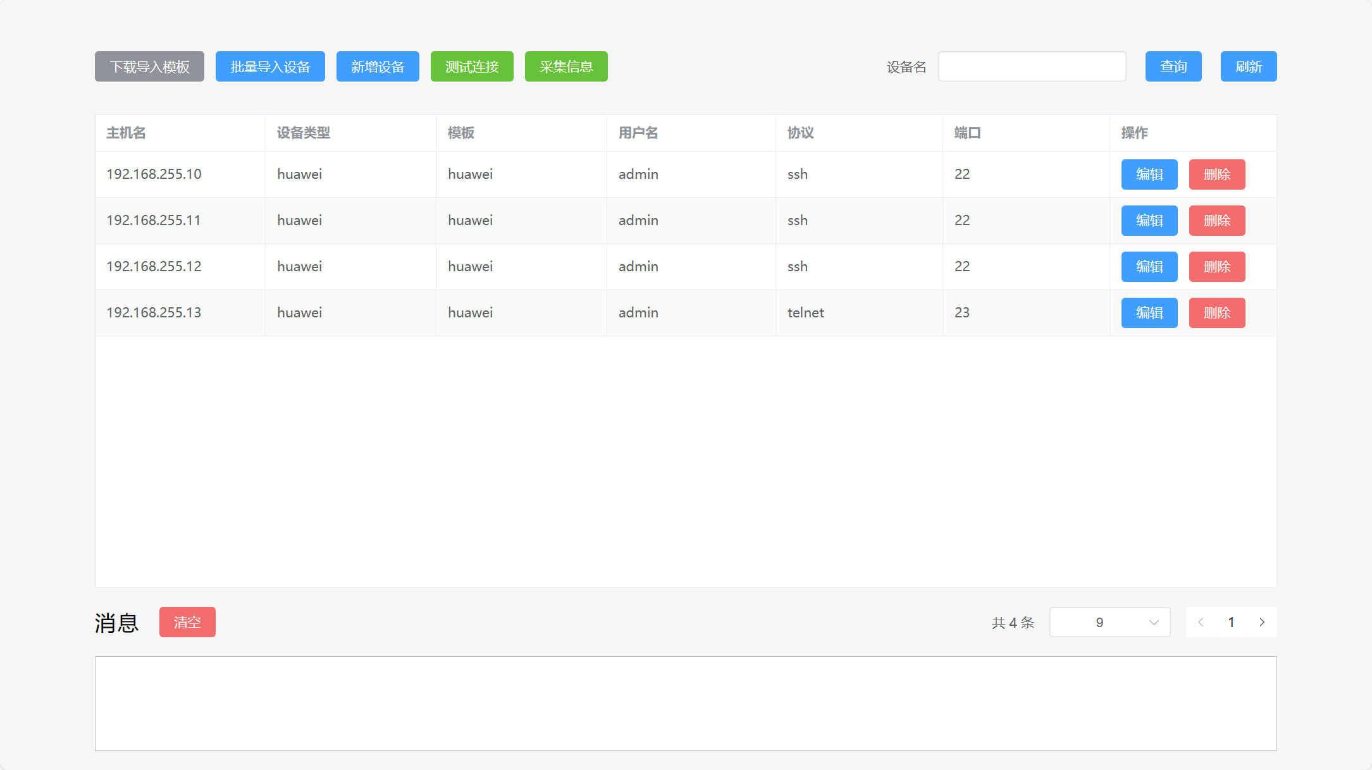Refresh the list with 刷新 button

coord(1248,66)
